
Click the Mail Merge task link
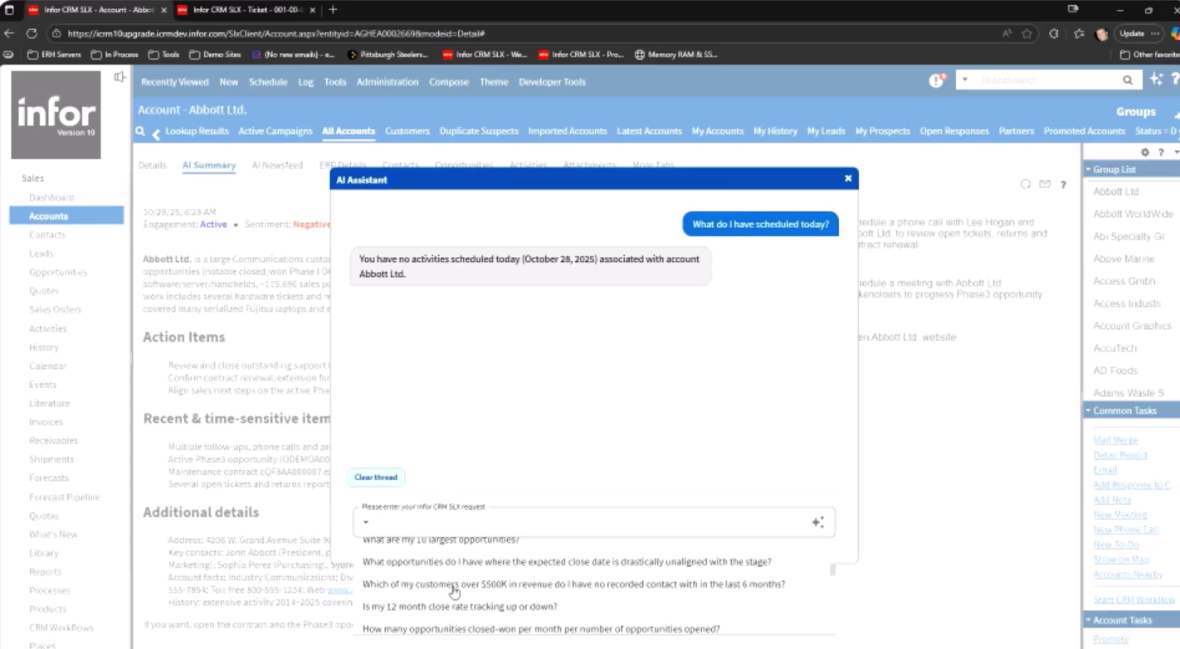[x=1115, y=440]
